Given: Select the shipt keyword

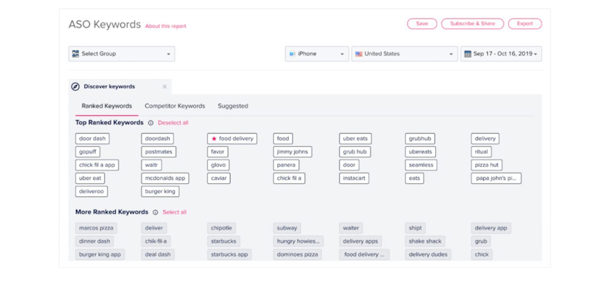Looking at the screenshot, I should 415,228.
